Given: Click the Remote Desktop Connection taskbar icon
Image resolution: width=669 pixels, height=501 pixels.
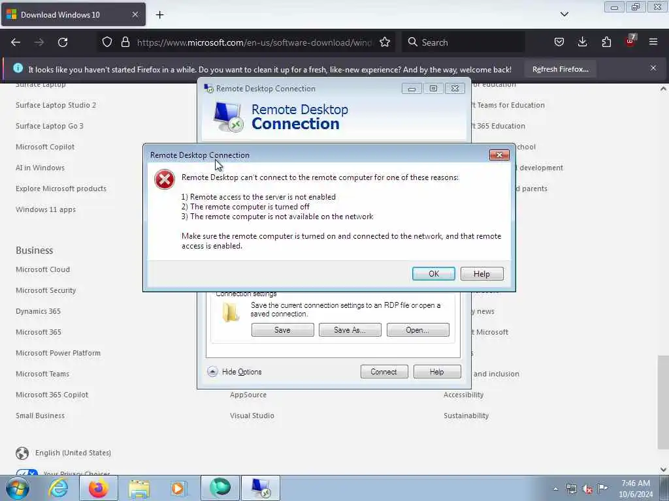Looking at the screenshot, I should 261,488.
